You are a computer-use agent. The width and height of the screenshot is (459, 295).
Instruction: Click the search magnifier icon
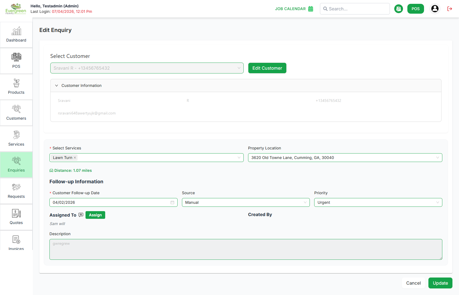(x=325, y=9)
